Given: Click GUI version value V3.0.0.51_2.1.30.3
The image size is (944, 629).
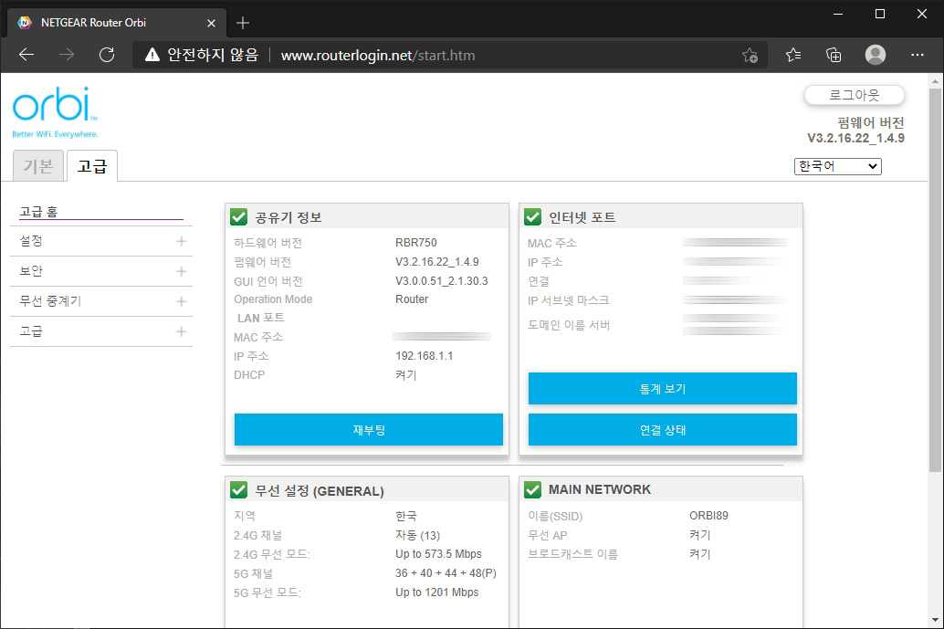Looking at the screenshot, I should pyautogui.click(x=441, y=281).
